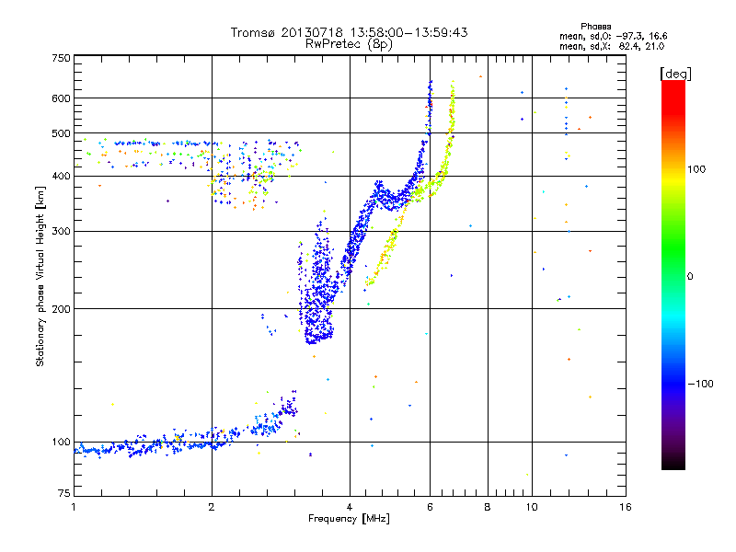Click the y-axis '100' tick label
The width and height of the screenshot is (736, 552).
point(61,443)
